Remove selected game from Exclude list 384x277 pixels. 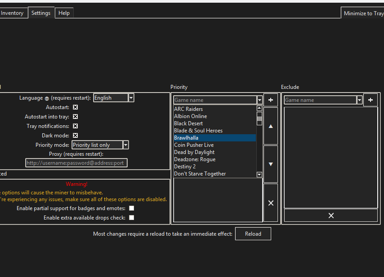pyautogui.click(x=331, y=215)
